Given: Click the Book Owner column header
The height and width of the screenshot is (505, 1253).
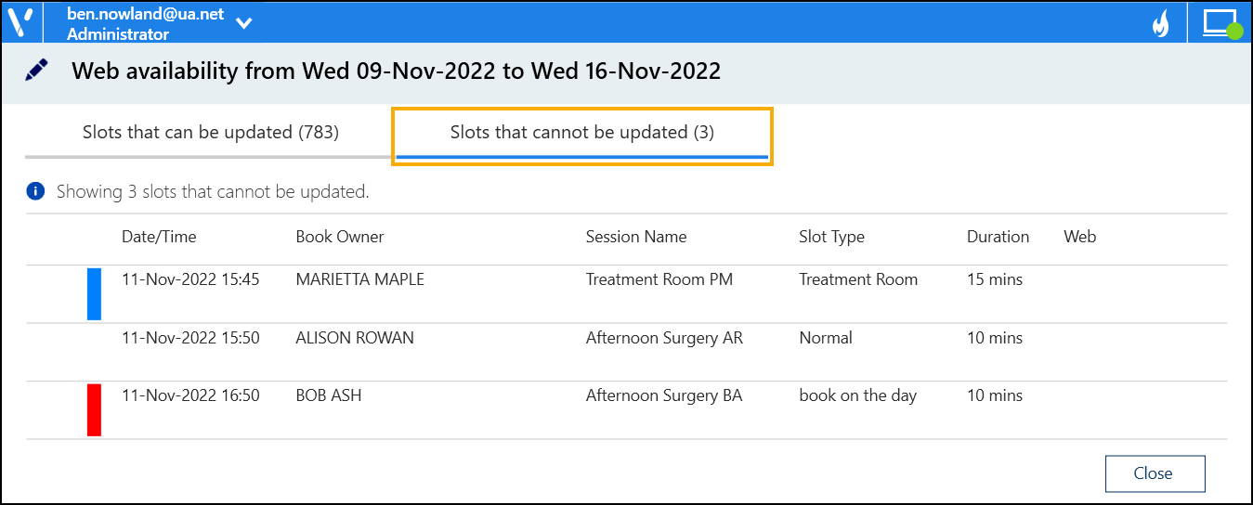Looking at the screenshot, I should pos(340,237).
